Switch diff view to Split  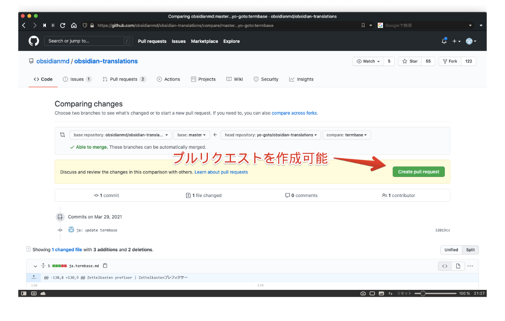[x=470, y=250]
